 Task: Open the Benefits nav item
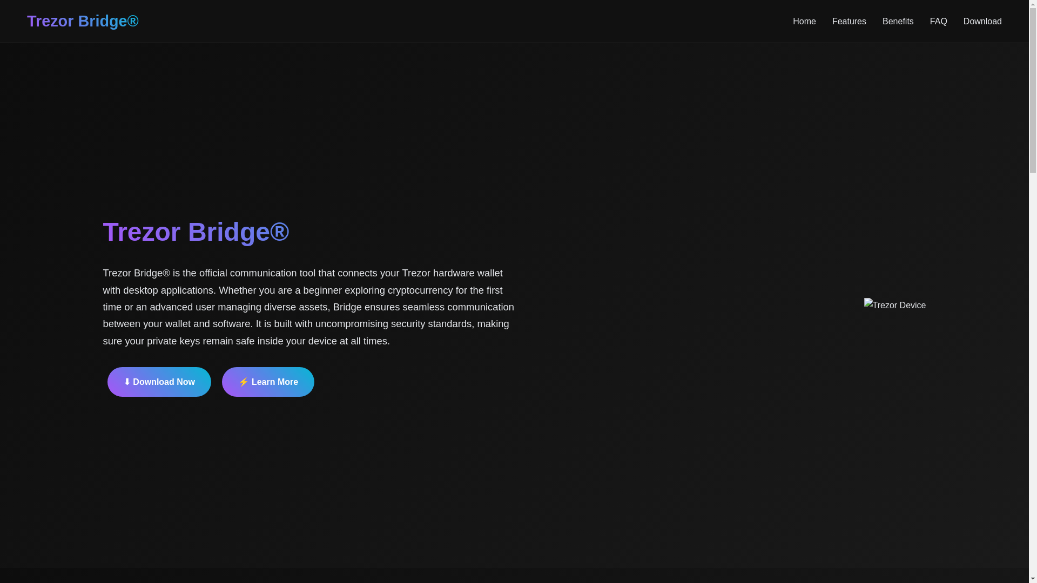point(898,22)
